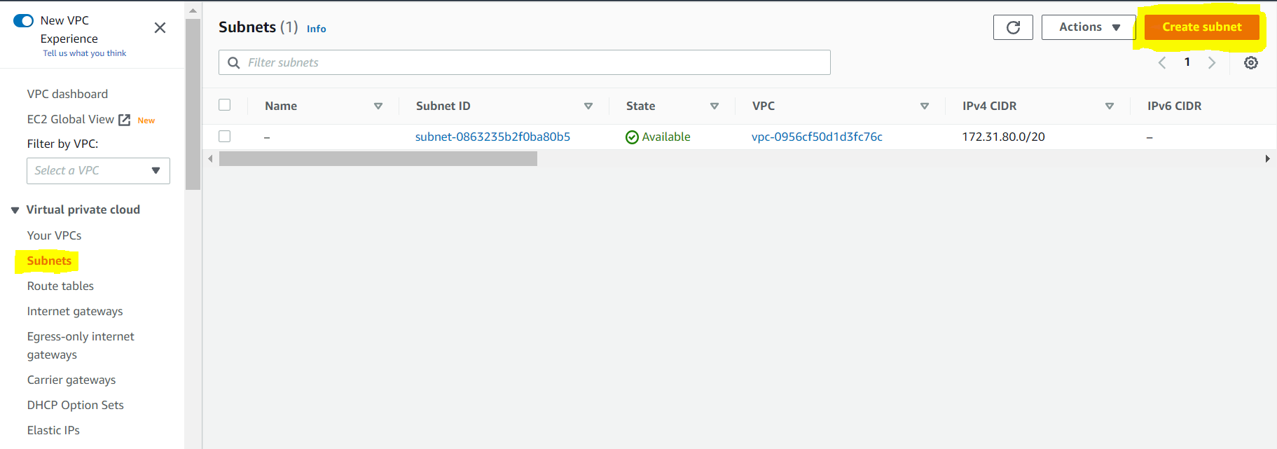This screenshot has width=1277, height=449.
Task: Collapse the Virtual private cloud section
Action: tap(15, 209)
